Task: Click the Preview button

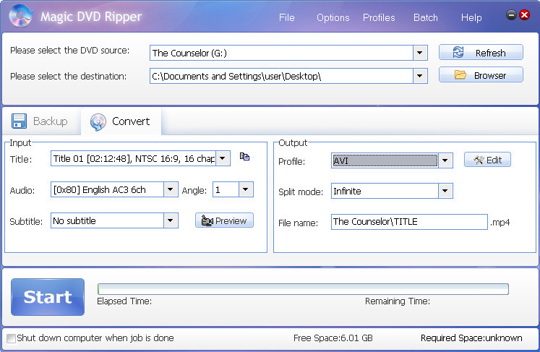Action: 224,220
